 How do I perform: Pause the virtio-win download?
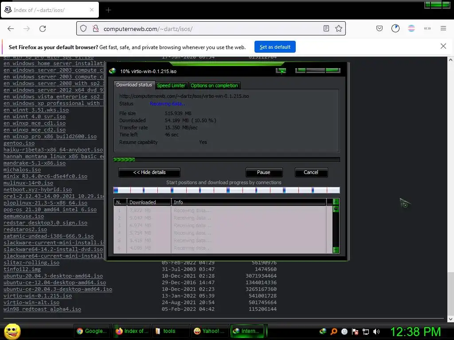pyautogui.click(x=263, y=172)
